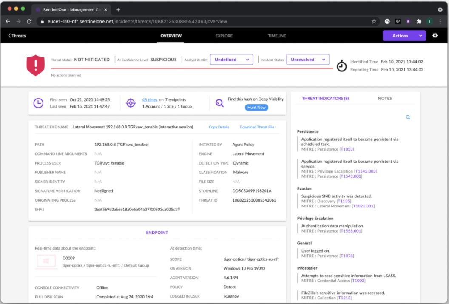Open the browser extensions puzzle icon
449x304 pixels.
click(419, 21)
